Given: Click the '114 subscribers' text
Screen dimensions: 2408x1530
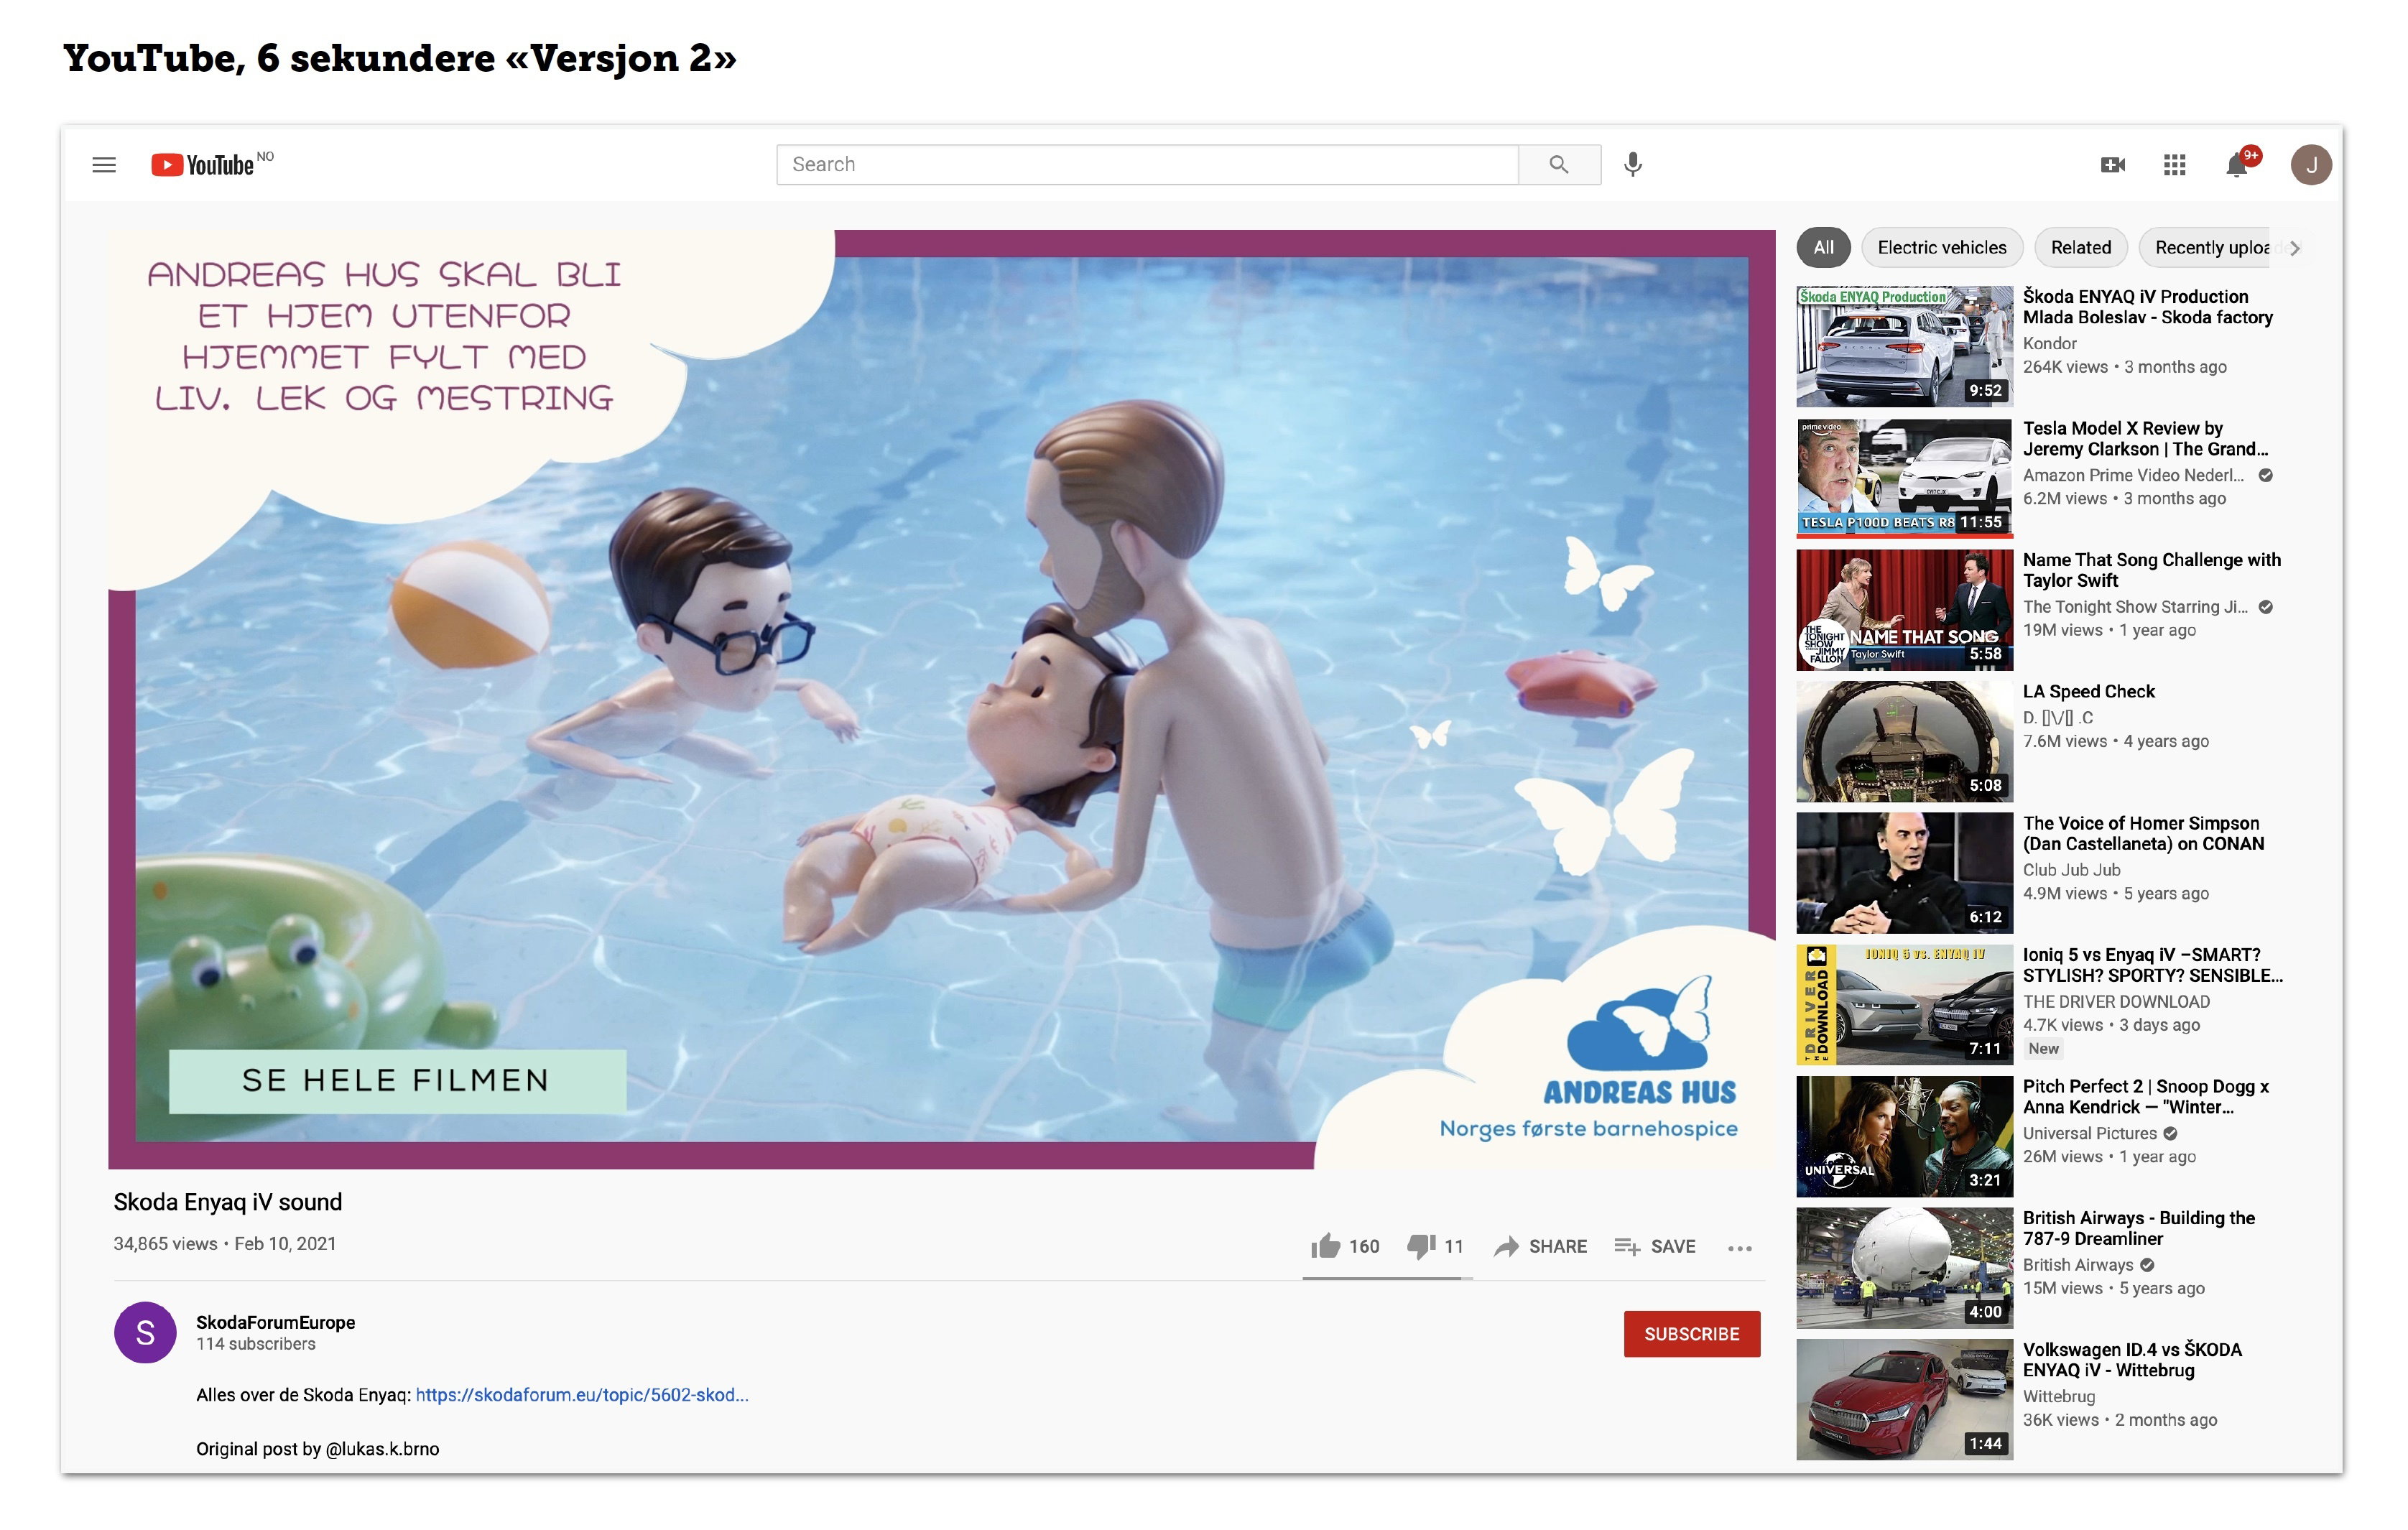Looking at the screenshot, I should point(256,1344).
